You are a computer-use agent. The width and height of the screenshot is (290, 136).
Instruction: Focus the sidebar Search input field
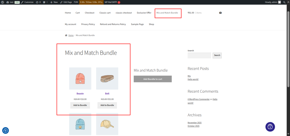(x=199, y=55)
